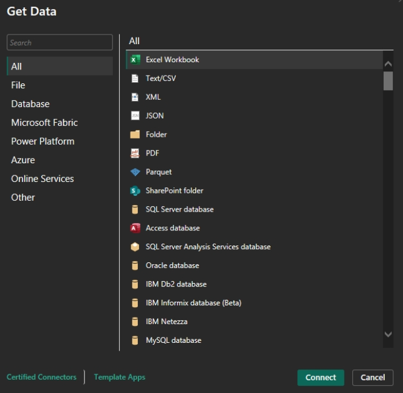The width and height of the screenshot is (403, 393).
Task: Select "IBM Informix database (Beta)" text
Action: click(x=193, y=303)
